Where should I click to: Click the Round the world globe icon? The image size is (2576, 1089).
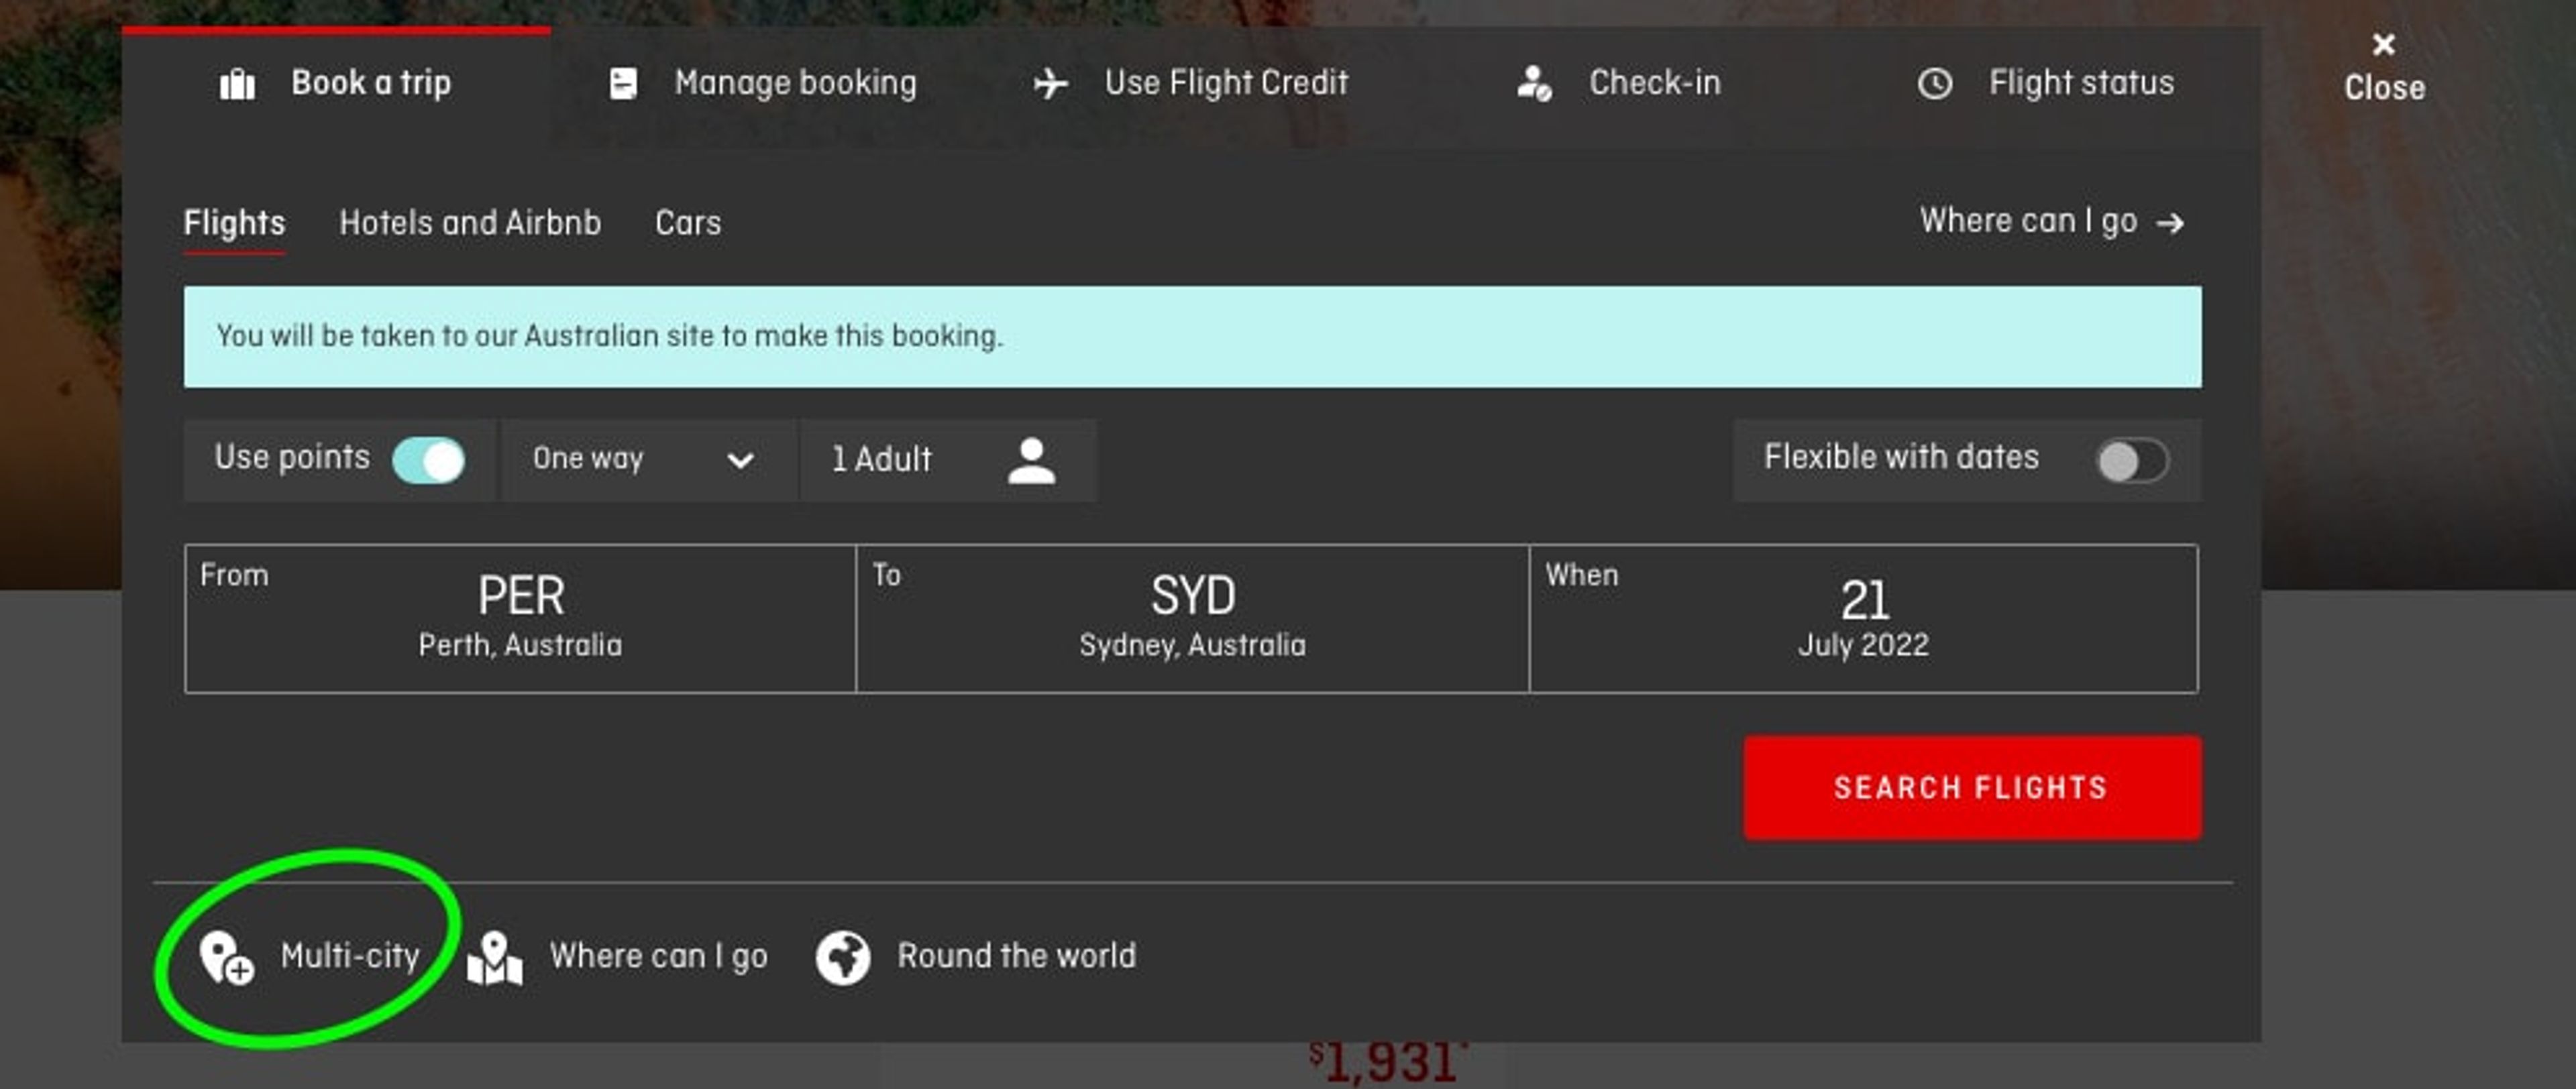842,958
